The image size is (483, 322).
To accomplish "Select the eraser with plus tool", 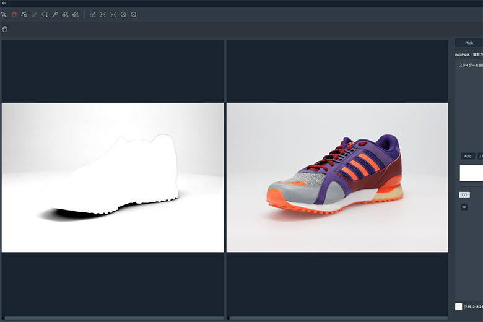I will point(64,14).
